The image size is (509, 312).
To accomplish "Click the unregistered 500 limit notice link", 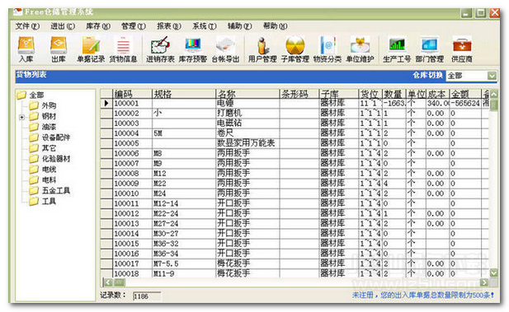I will 423,296.
